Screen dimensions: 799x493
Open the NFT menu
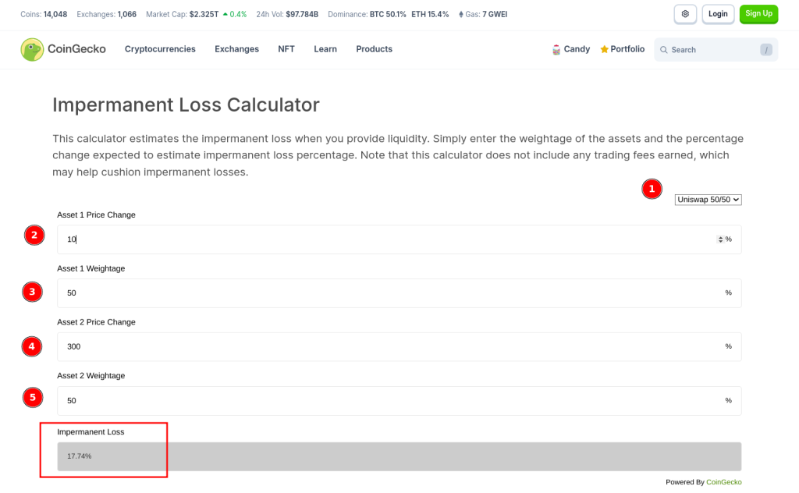[x=286, y=49]
